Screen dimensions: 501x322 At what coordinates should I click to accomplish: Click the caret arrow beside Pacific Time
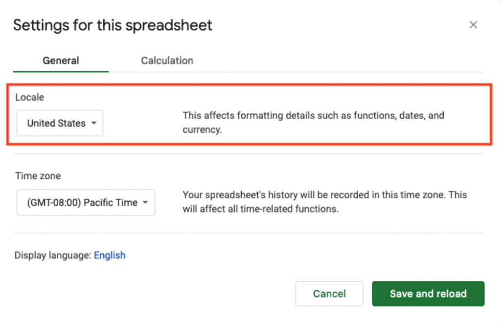(x=145, y=203)
